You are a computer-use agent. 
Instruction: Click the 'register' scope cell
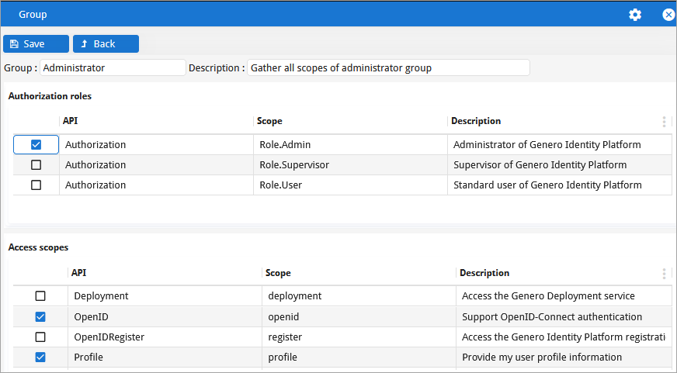pyautogui.click(x=359, y=337)
